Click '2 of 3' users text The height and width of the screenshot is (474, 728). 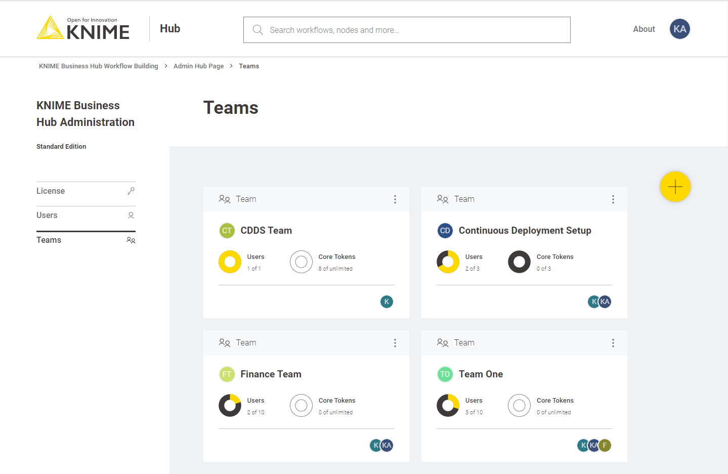473,269
